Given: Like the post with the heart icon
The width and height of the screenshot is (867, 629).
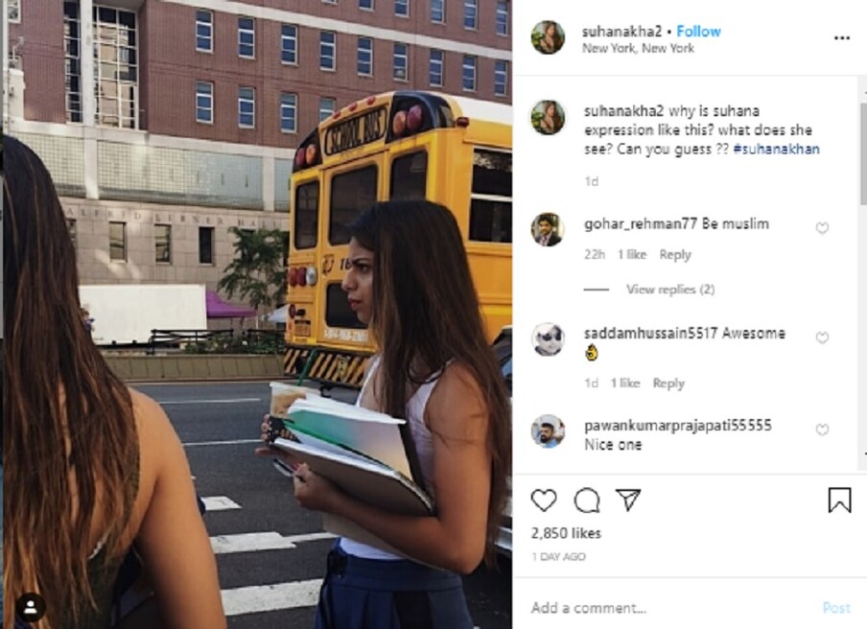Looking at the screenshot, I should (x=544, y=501).
